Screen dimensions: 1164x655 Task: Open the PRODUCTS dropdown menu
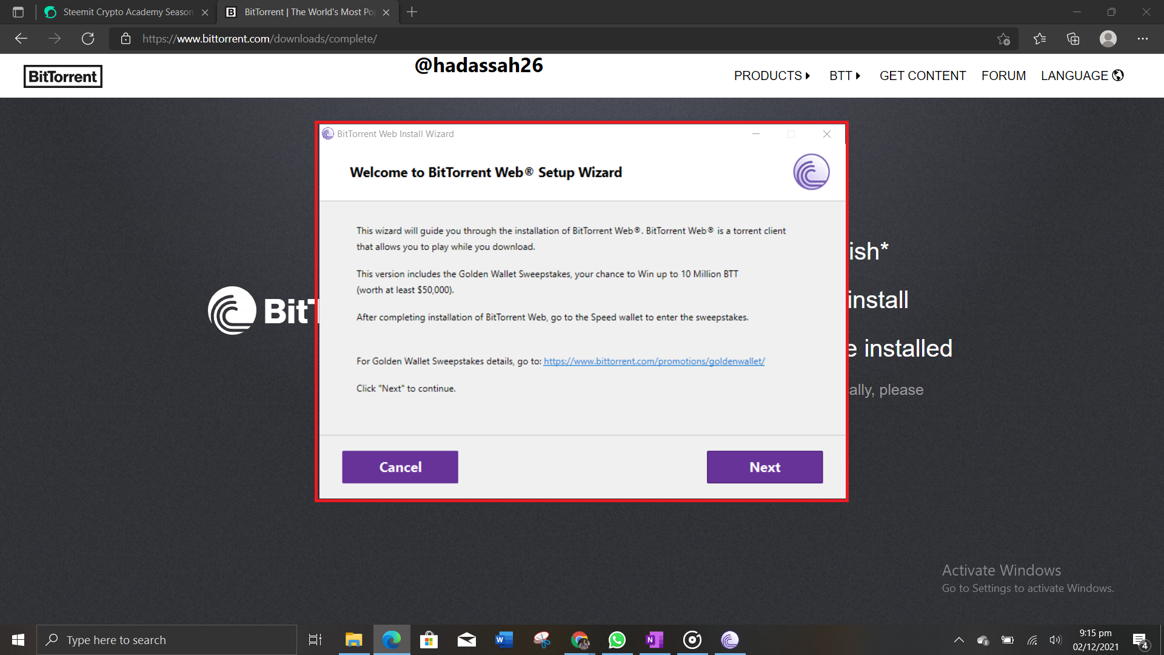pyautogui.click(x=772, y=76)
